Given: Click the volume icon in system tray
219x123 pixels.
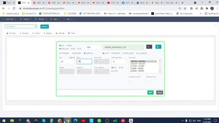Looking at the screenshot, I should [x=194, y=121].
